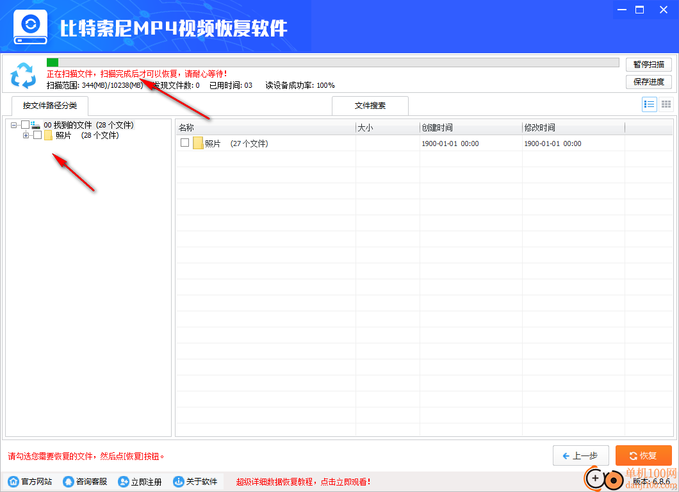Minimize the application window

[x=622, y=10]
